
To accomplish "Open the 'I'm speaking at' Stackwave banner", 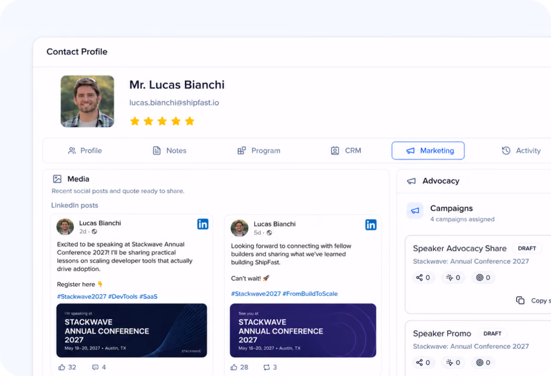I will 132,330.
